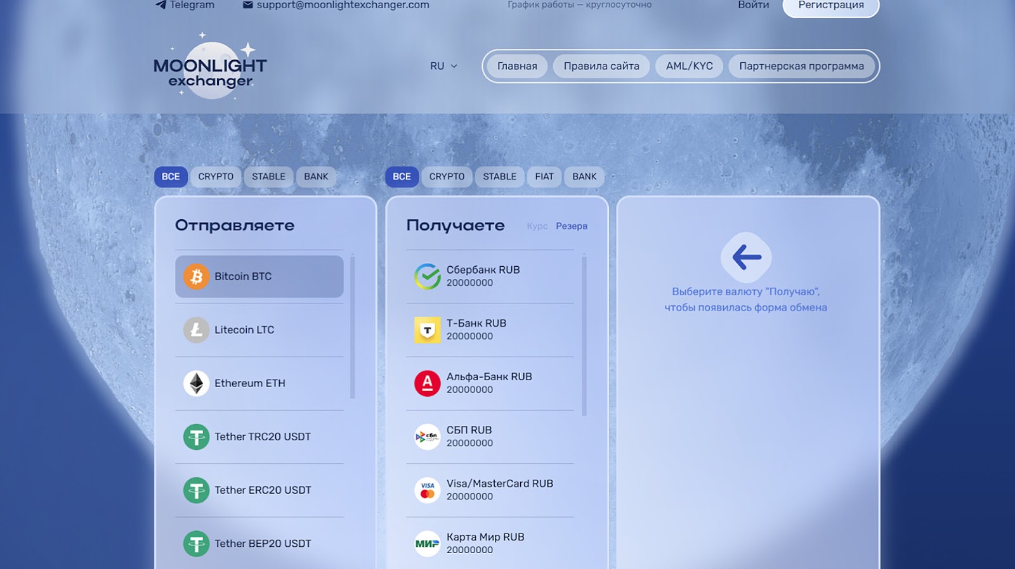This screenshot has width=1015, height=569.
Task: Click the Получаете list scrollbar
Action: [584, 336]
